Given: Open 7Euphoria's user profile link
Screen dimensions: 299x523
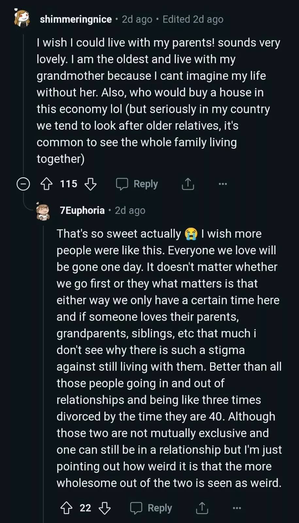Looking at the screenshot, I should [82, 210].
